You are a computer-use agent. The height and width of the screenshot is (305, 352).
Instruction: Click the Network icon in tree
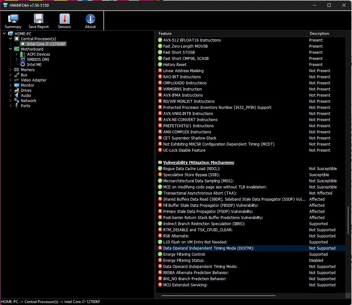click(17, 101)
